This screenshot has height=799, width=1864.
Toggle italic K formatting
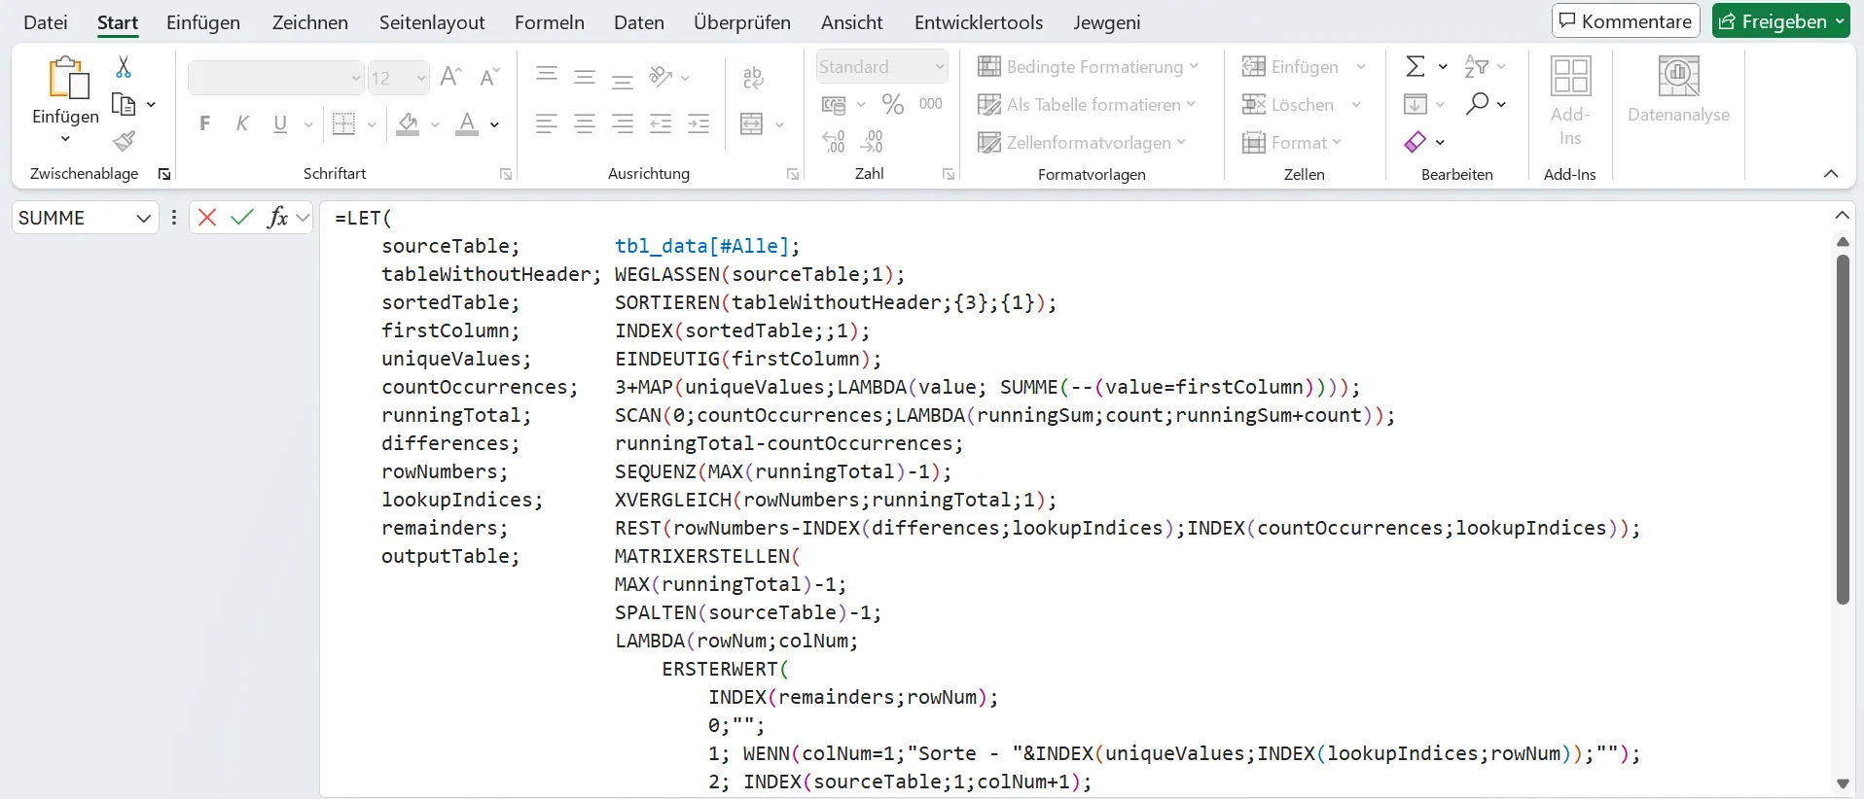(242, 123)
